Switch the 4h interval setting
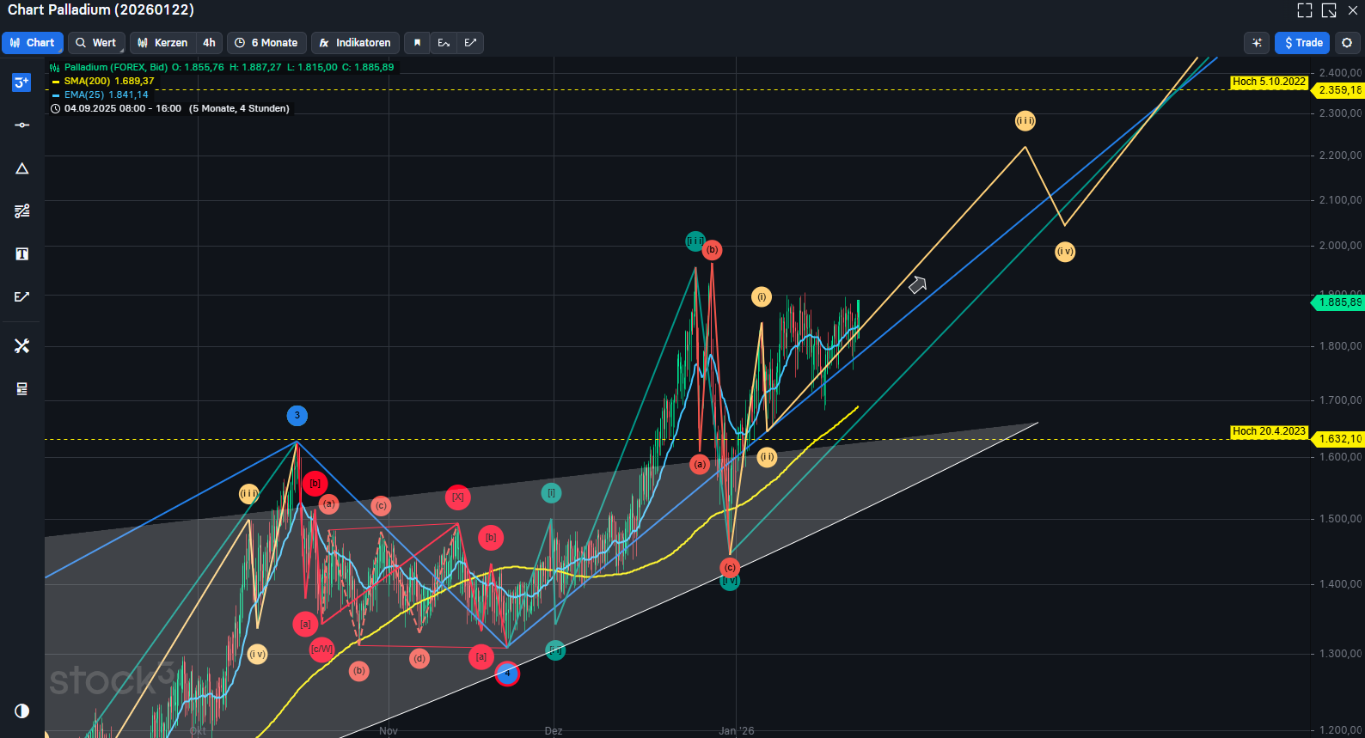The height and width of the screenshot is (738, 1365). [209, 43]
